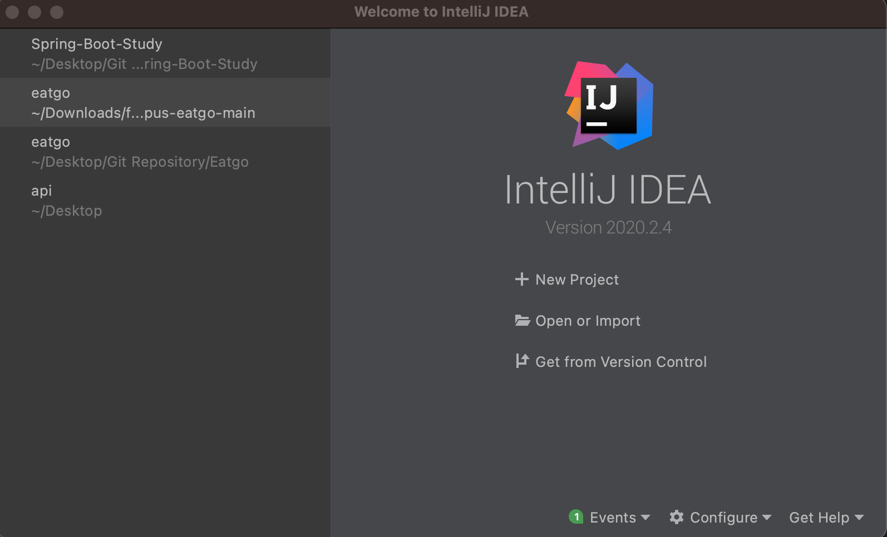Click the Events dropdown arrow
This screenshot has width=887, height=537.
coord(645,518)
